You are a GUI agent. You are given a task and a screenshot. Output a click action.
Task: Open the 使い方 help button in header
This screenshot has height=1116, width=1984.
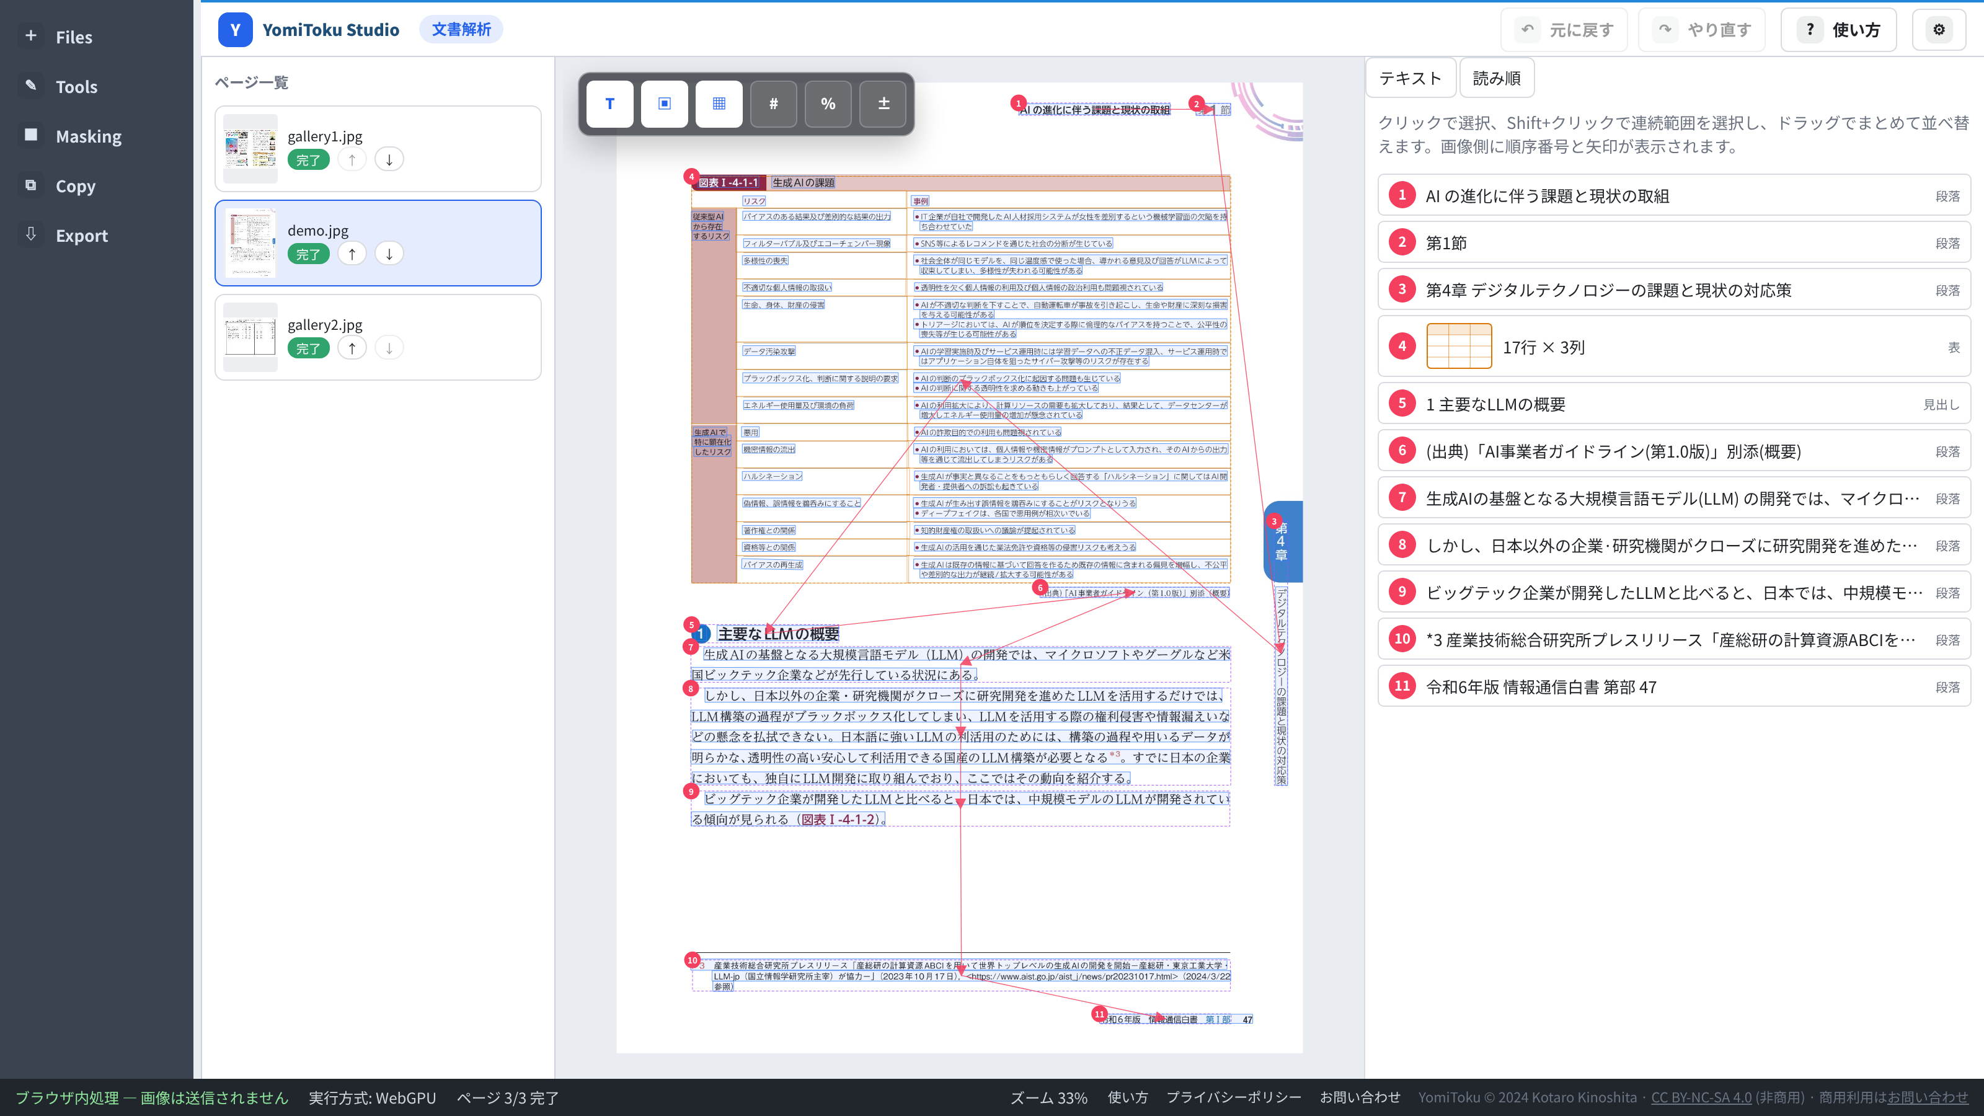[1839, 30]
